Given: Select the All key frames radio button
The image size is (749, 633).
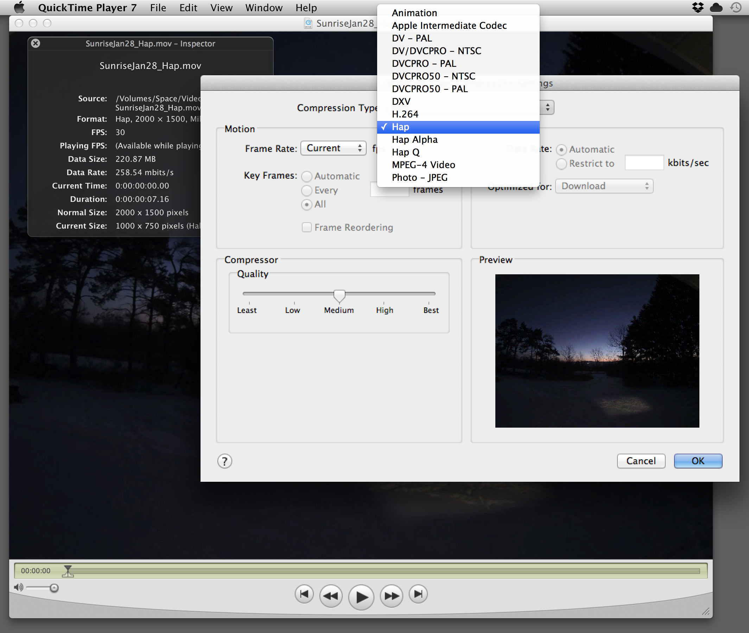Looking at the screenshot, I should tap(306, 205).
